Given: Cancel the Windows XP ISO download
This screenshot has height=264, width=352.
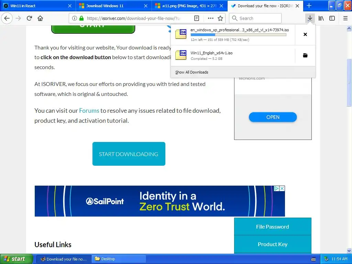Looking at the screenshot, I should [305, 34].
